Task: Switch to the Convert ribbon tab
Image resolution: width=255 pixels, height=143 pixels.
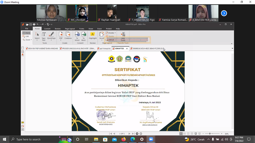Action: tap(47, 29)
